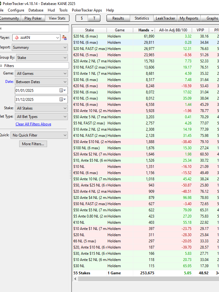Click the 96.98 BB/100 value
This screenshot has width=219, height=292.
[x=187, y=198]
